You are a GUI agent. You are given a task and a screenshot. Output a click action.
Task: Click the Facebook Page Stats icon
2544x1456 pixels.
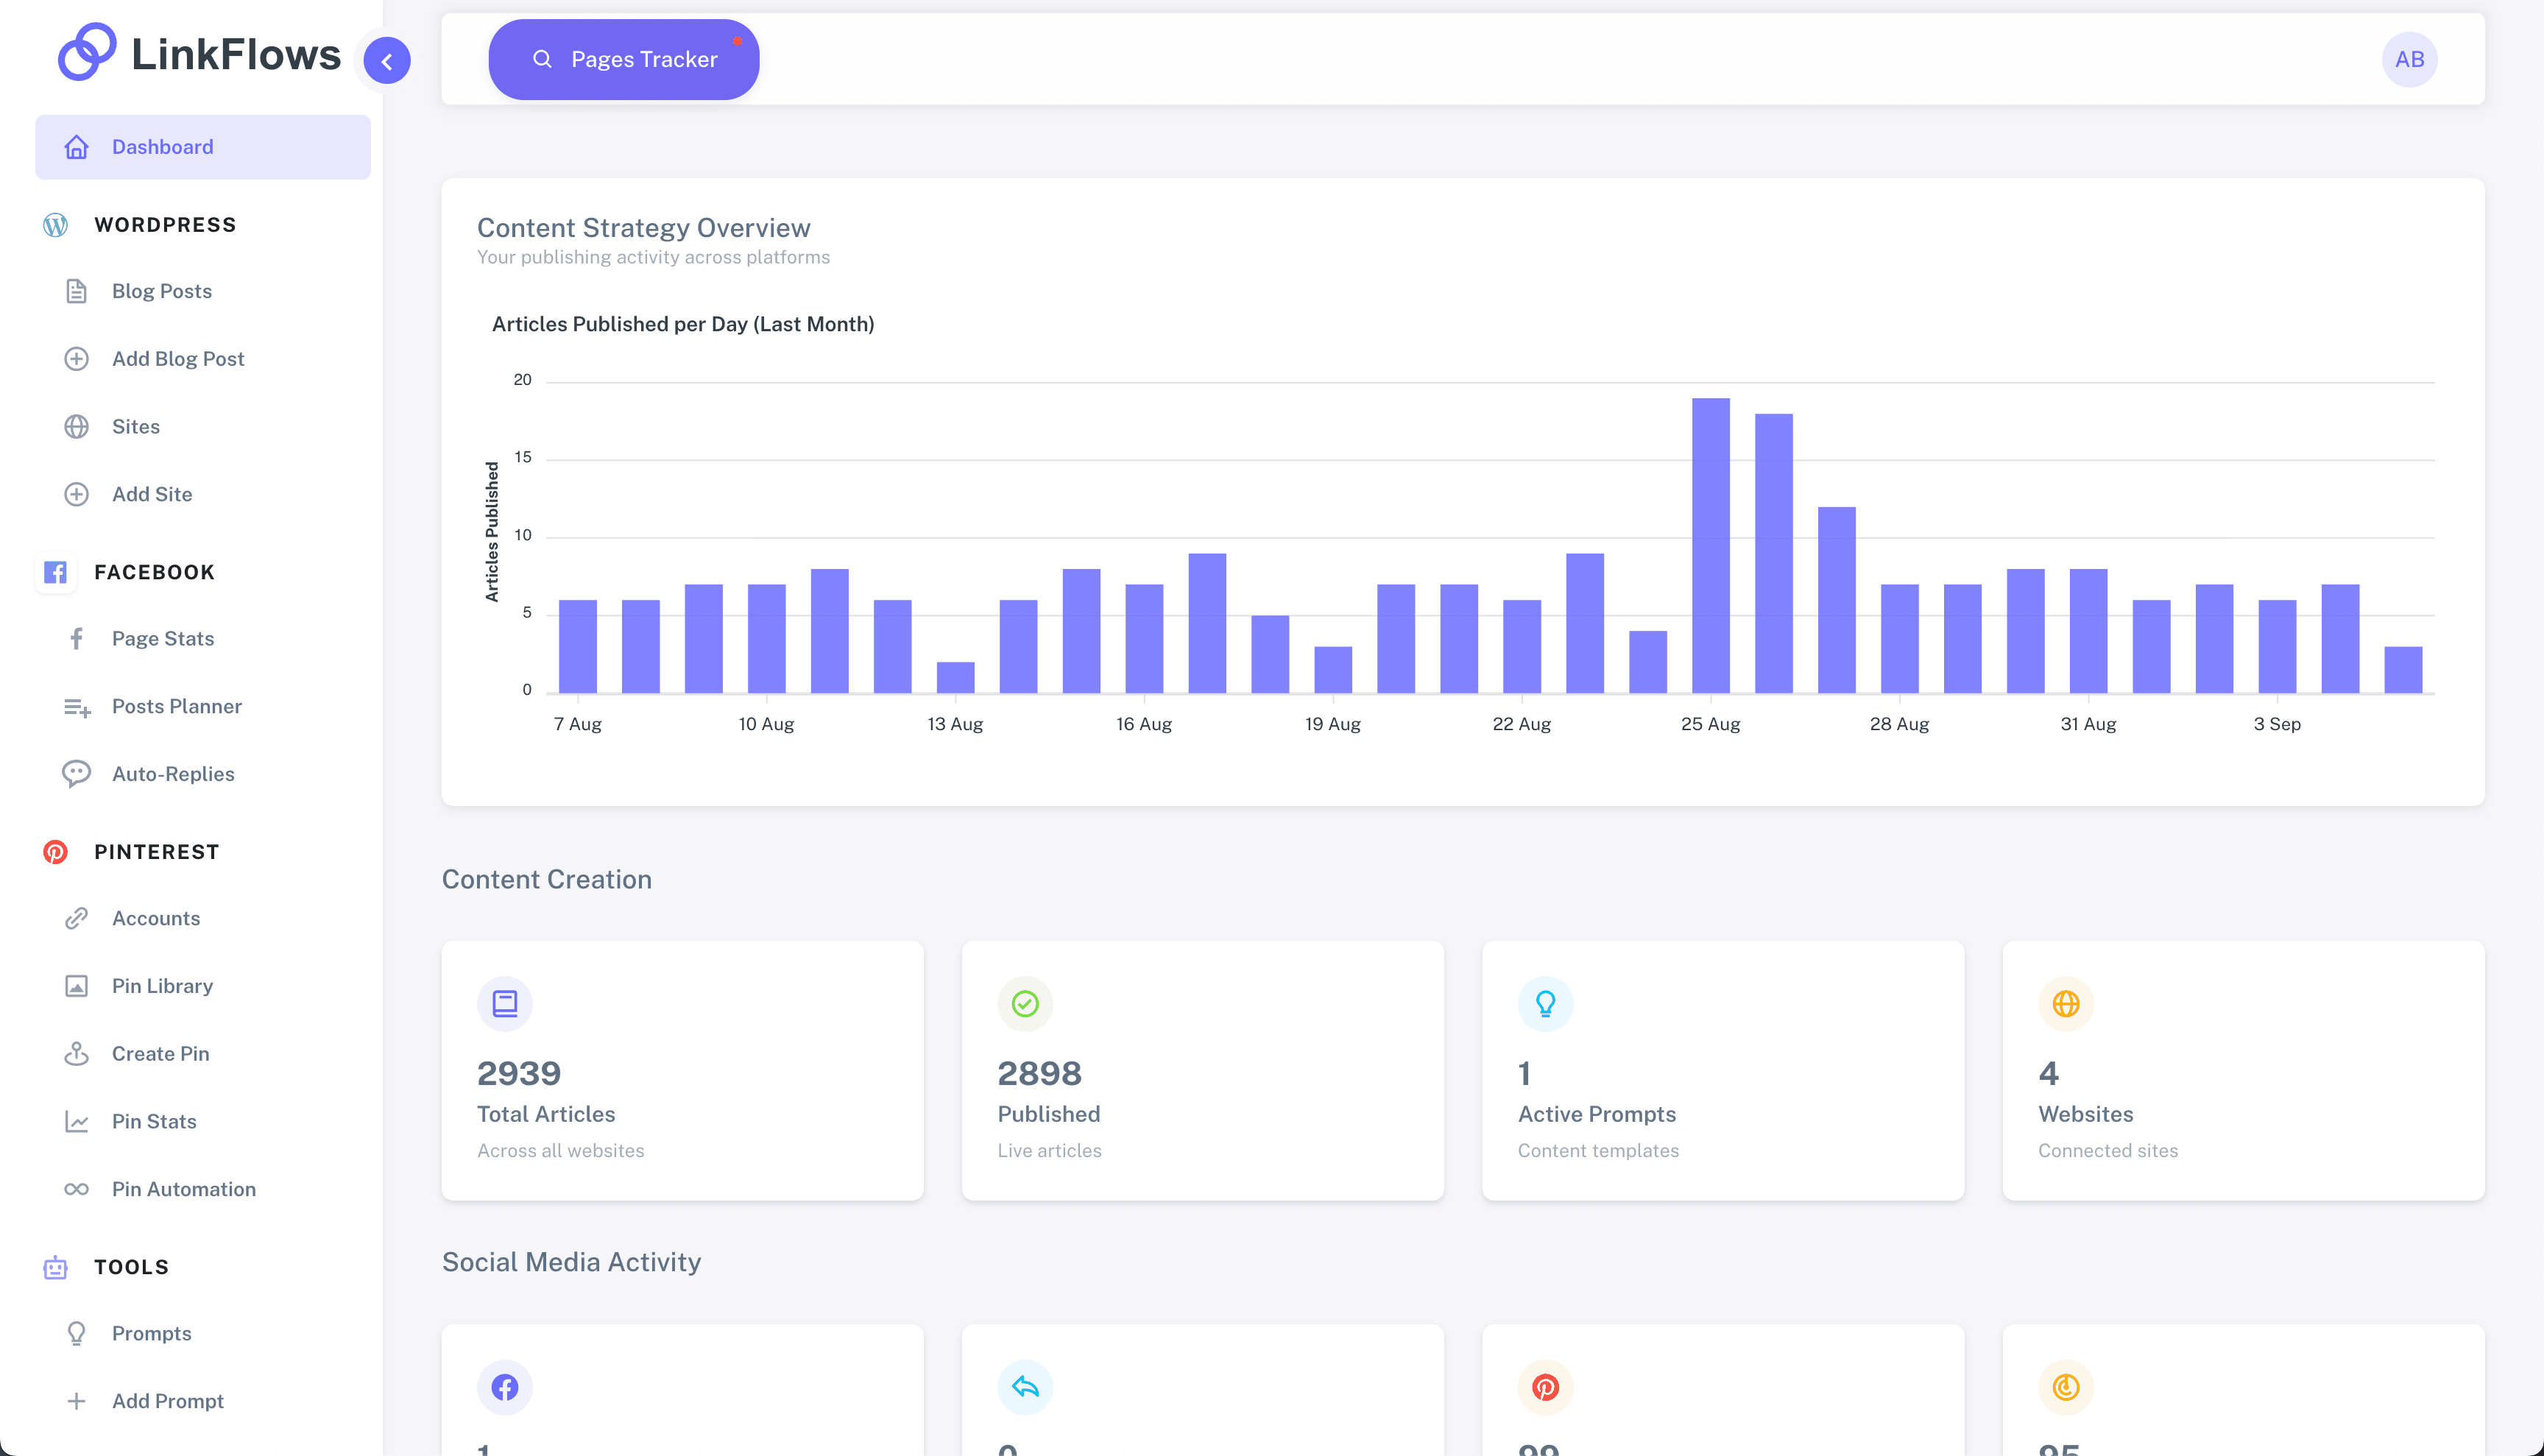[x=77, y=639]
